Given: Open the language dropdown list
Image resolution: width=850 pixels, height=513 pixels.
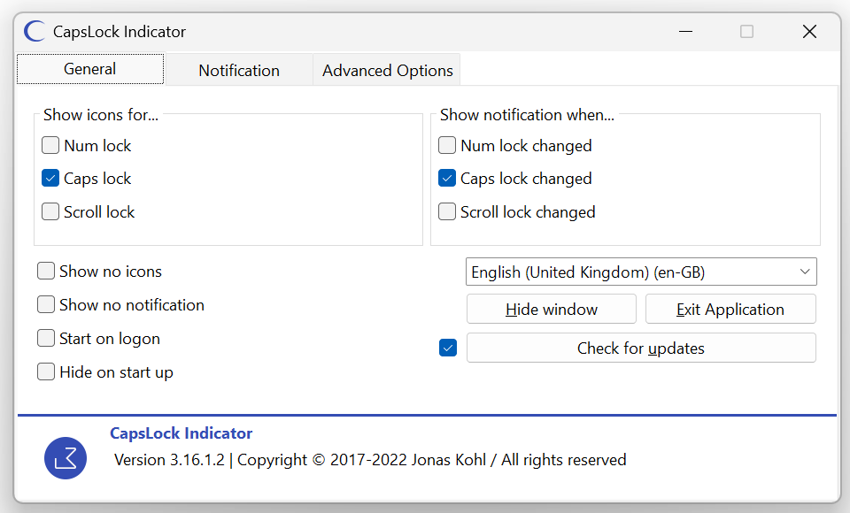Looking at the screenshot, I should pos(641,272).
